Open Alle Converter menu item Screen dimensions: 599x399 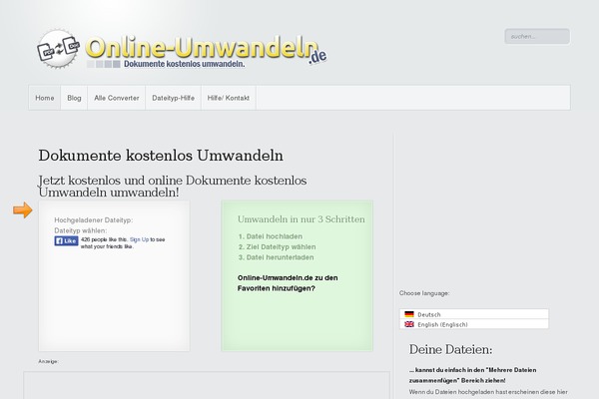[x=117, y=98]
